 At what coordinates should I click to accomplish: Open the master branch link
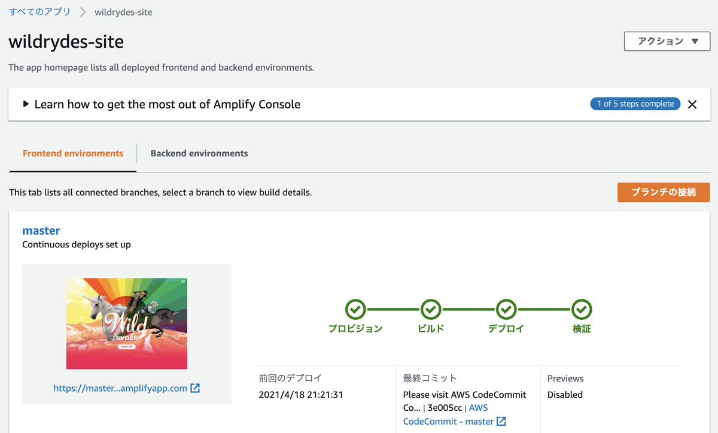click(x=41, y=231)
